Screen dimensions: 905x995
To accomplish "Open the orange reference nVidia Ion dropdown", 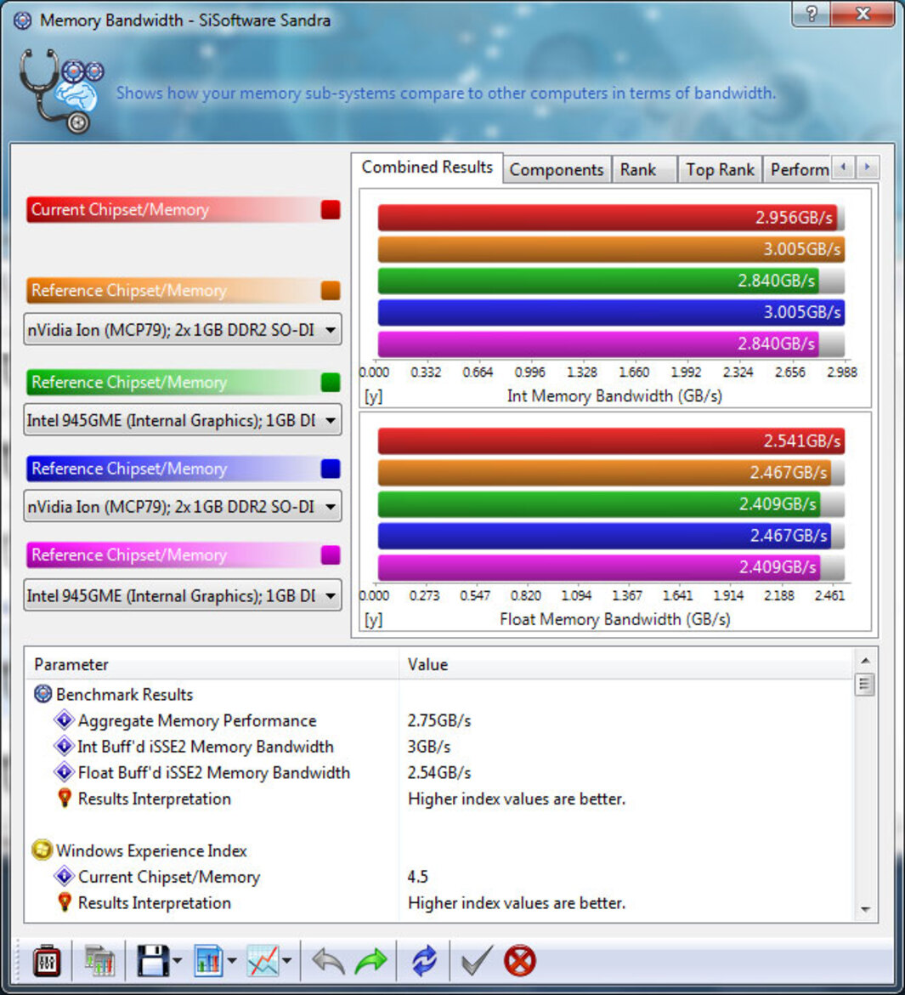I will 183,329.
